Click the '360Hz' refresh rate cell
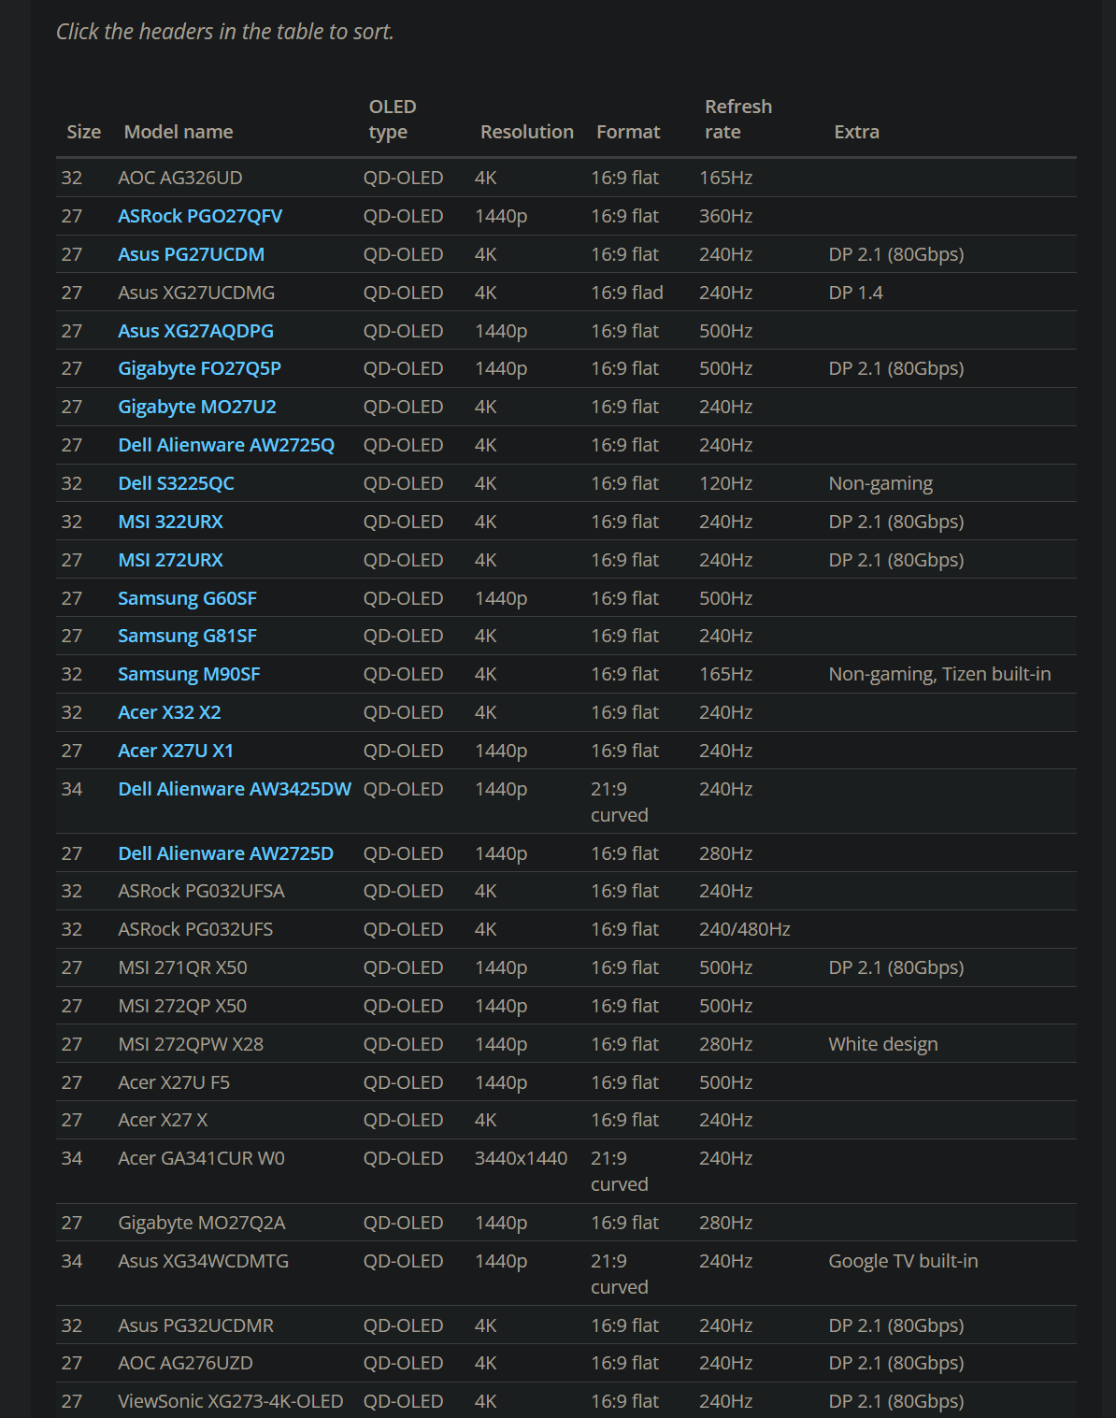This screenshot has height=1418, width=1116. point(725,216)
